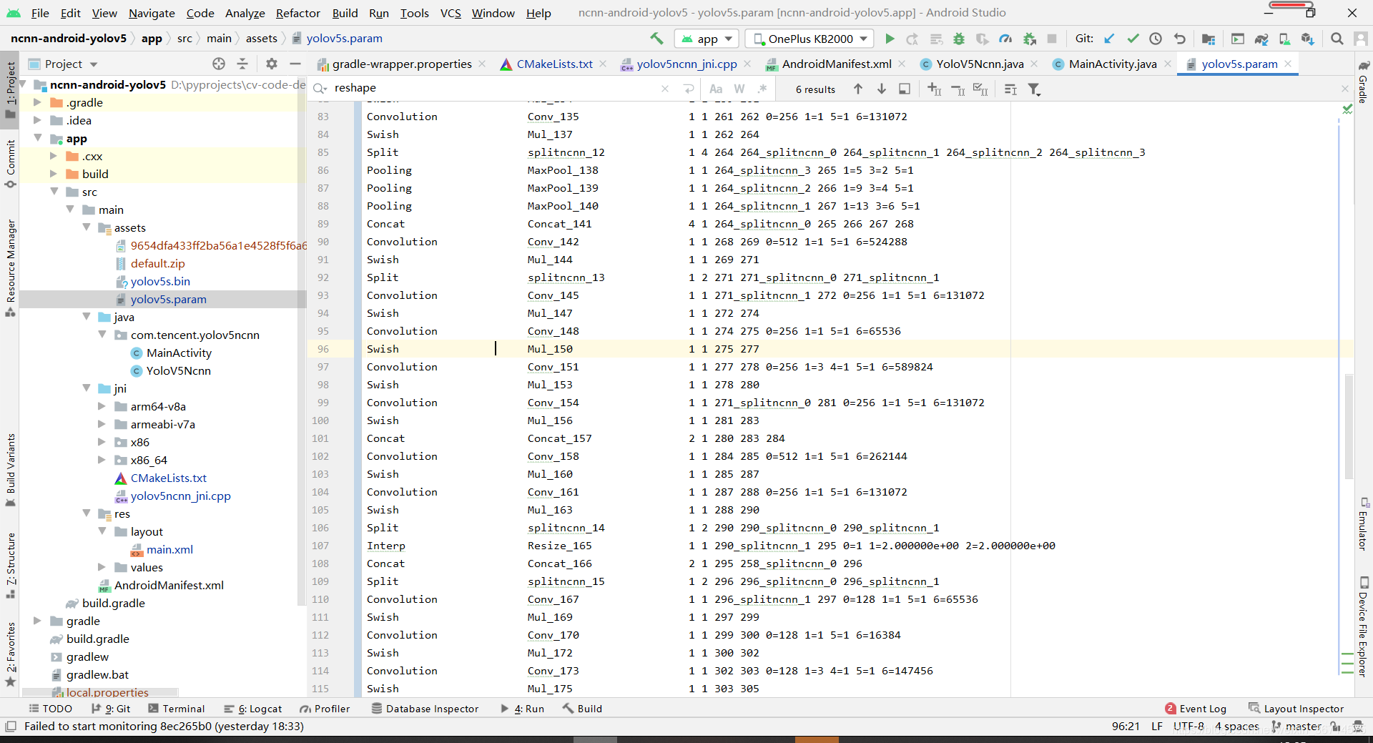Open Project panel settings gear
This screenshot has height=743, width=1373.
[x=272, y=64]
